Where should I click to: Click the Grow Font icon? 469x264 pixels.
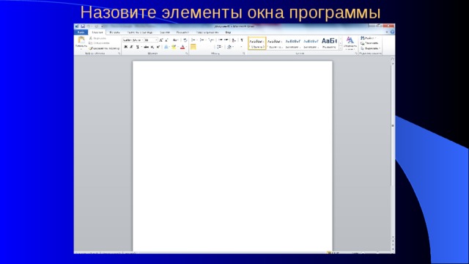pos(161,40)
